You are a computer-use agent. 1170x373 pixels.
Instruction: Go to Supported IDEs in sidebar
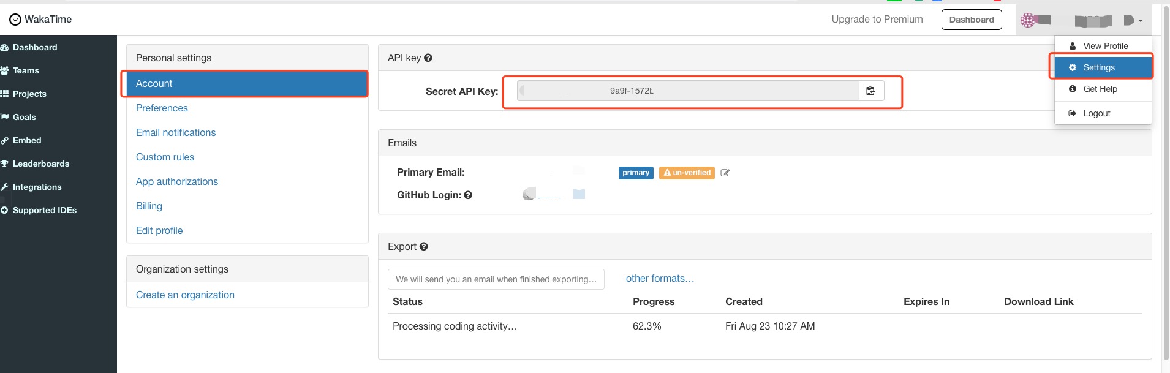coord(44,210)
